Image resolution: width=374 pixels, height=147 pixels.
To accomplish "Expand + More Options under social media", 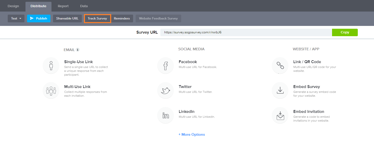I will point(192,134).
